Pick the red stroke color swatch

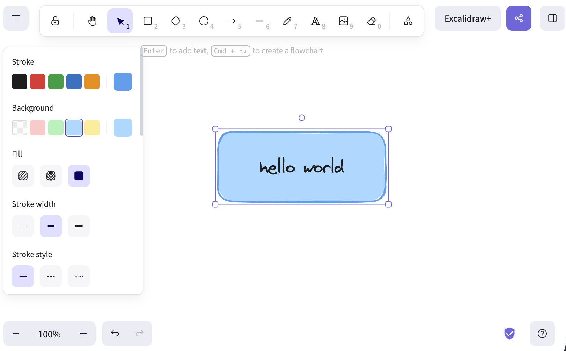click(x=38, y=81)
